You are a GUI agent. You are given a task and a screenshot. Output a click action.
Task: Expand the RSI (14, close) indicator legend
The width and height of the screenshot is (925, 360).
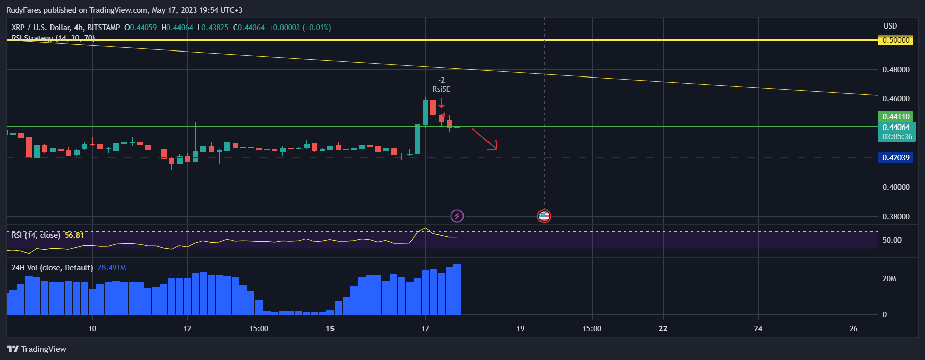(x=36, y=235)
